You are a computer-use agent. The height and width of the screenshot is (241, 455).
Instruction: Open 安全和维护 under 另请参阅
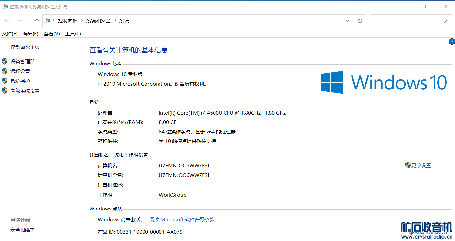pos(22,230)
